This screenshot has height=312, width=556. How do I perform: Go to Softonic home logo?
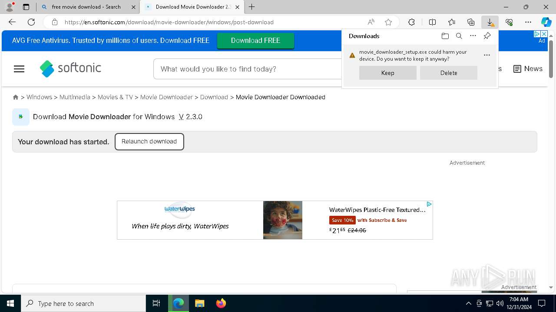coord(70,68)
